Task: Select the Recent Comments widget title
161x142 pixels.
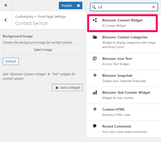Action: [117, 126]
